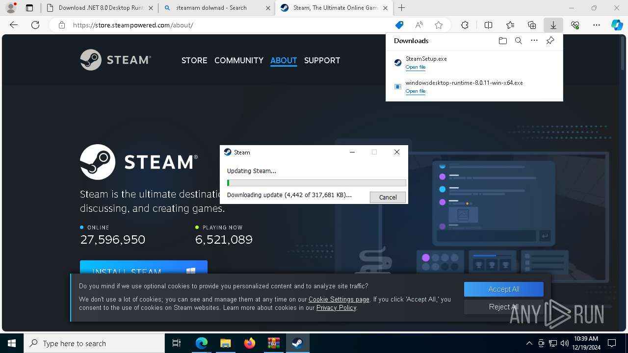Switch to Download .NET 8.0 Desktop Runtime tab
Image resolution: width=628 pixels, height=353 pixels.
pyautogui.click(x=100, y=8)
